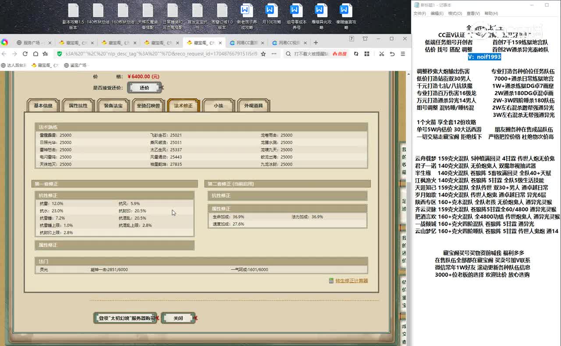Reload the current browser page
This screenshot has width=561, height=346.
[x=25, y=54]
